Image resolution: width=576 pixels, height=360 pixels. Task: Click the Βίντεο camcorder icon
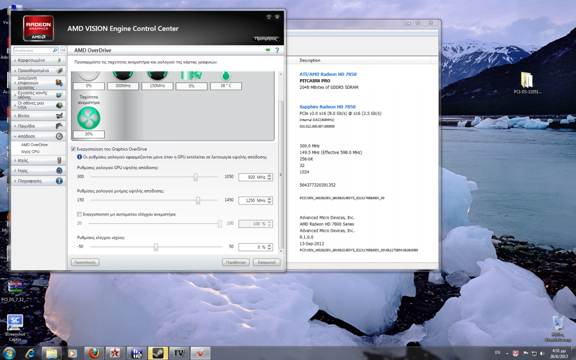pyautogui.click(x=59, y=116)
